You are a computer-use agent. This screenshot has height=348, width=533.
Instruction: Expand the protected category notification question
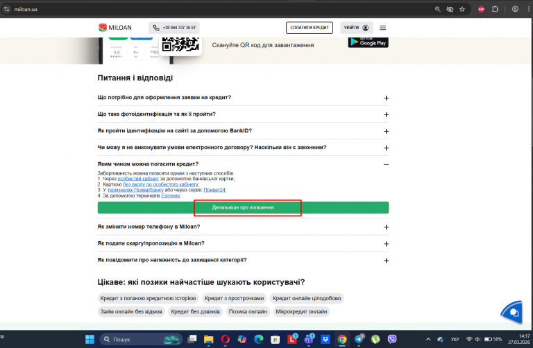coord(243,260)
